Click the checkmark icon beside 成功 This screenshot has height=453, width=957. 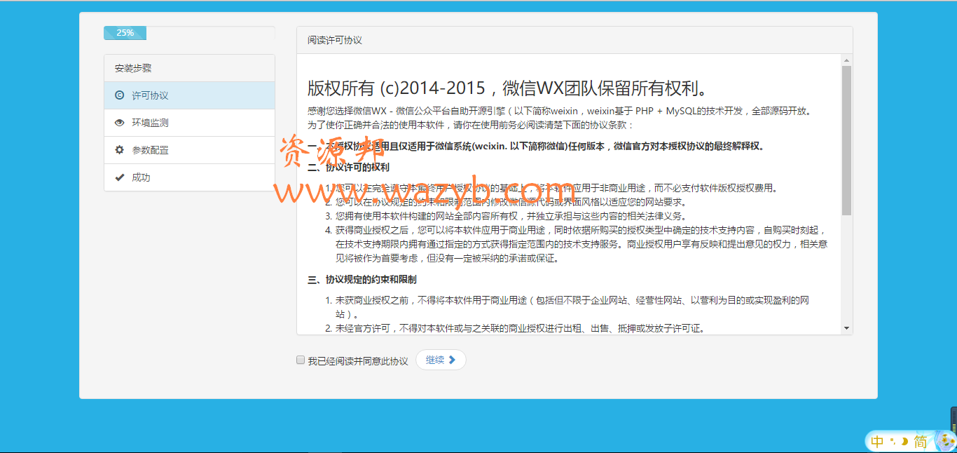pyautogui.click(x=119, y=177)
